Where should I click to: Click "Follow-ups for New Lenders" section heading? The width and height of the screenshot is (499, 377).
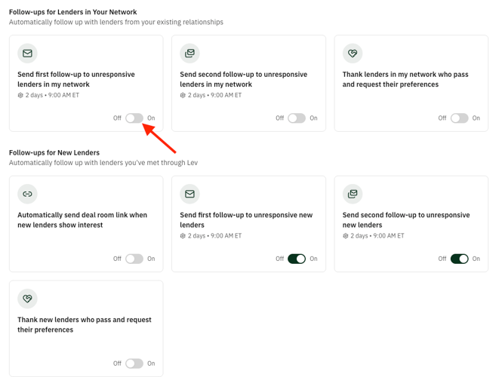pos(54,152)
